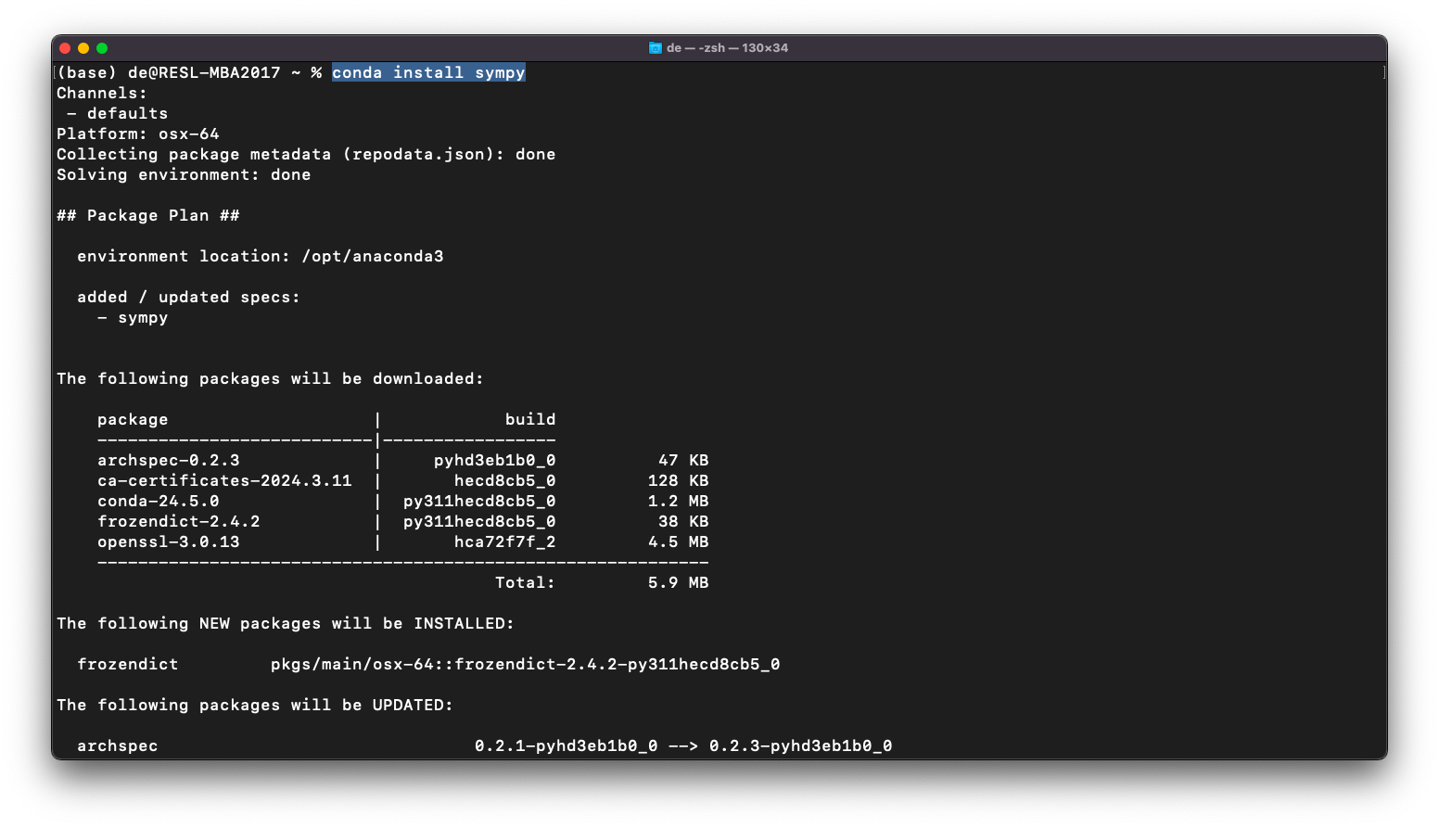The width and height of the screenshot is (1439, 828).
Task: Click the 'openssl-3.0.13' package entry
Action: [x=169, y=541]
